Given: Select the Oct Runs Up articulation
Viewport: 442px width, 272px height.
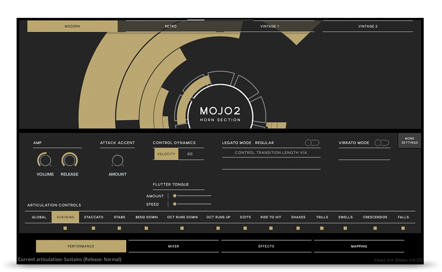Looking at the screenshot, I should (218, 217).
